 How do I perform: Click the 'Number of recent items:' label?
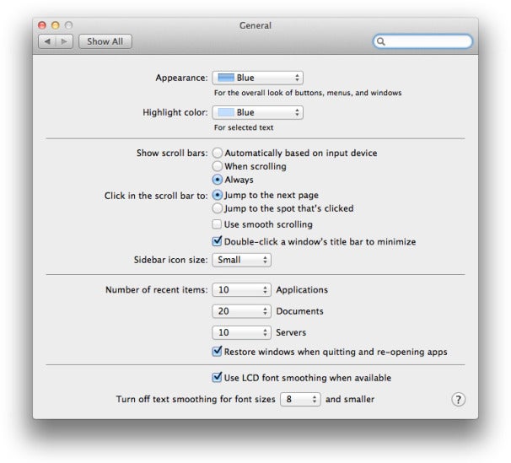157,289
